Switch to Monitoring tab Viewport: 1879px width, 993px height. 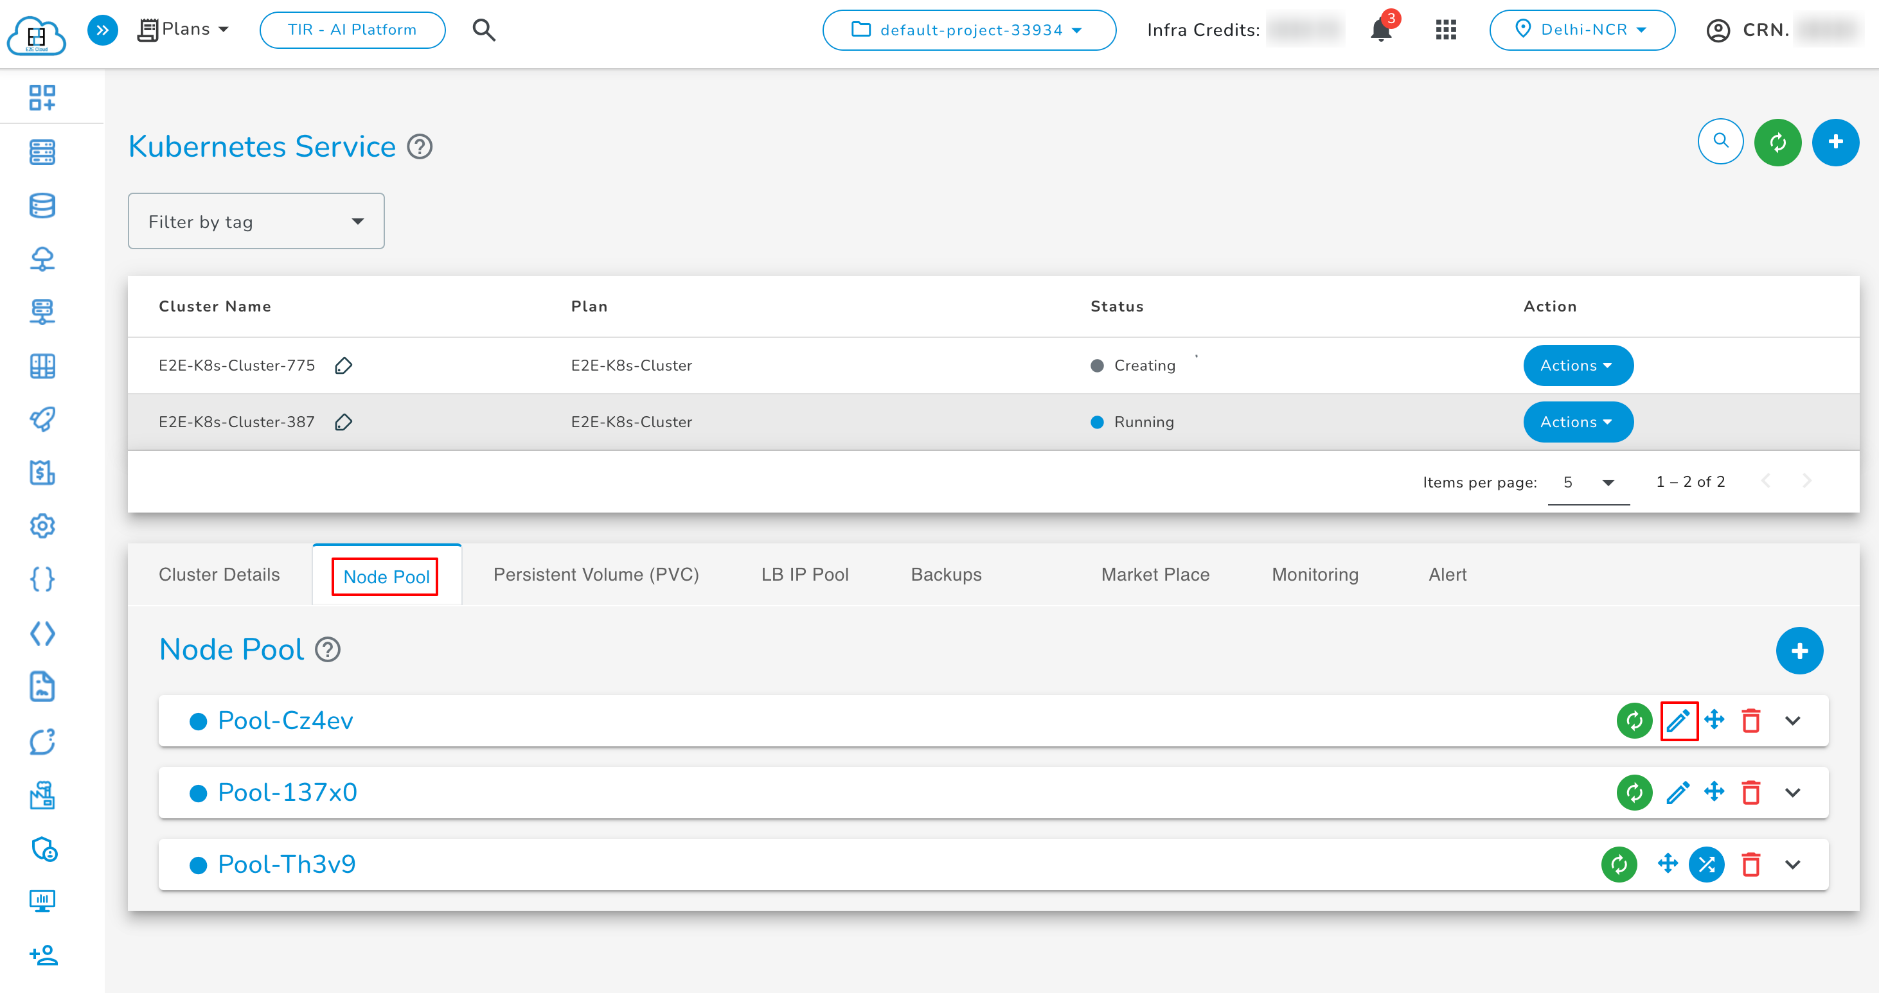[1314, 574]
